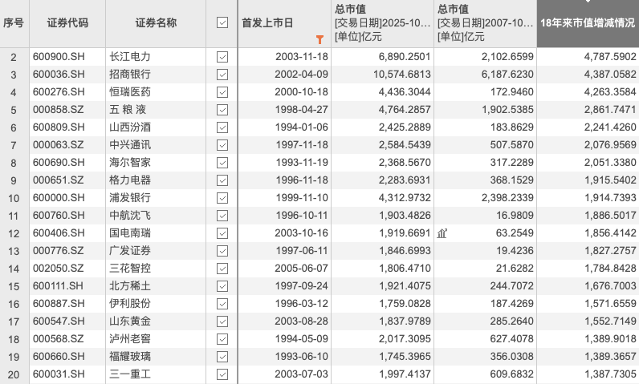This screenshot has width=639, height=384.
Task: Toggle the checkbox for 北方稀土
Action: tap(222, 286)
